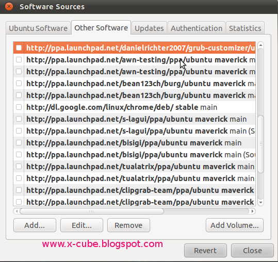278x262 pixels.
Task: Select the bisigi row text ending in 'main'
Action: [x=134, y=143]
